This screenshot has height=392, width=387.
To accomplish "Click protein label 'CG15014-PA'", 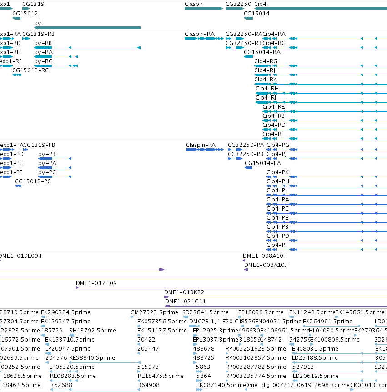I will coord(263,163).
